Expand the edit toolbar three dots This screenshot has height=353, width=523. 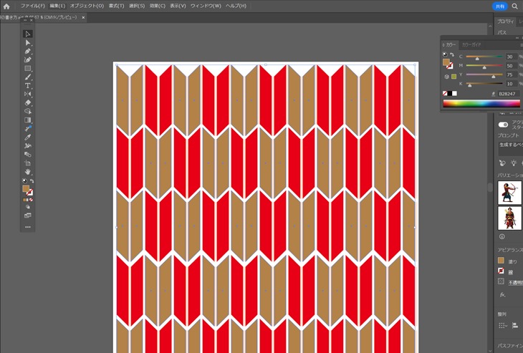28,226
